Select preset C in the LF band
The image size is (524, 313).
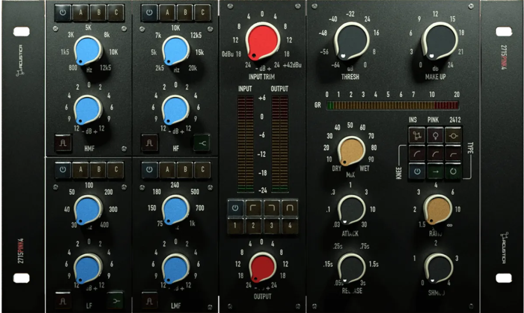tap(116, 170)
